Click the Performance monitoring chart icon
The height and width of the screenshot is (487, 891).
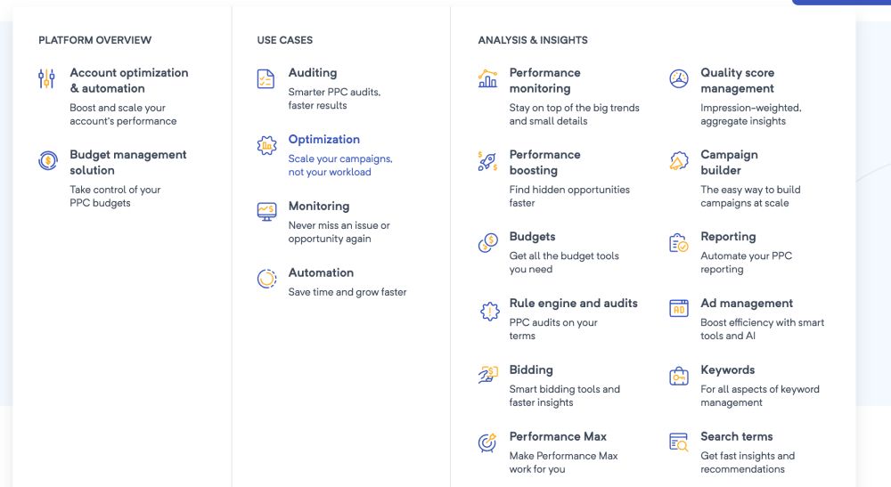point(487,78)
